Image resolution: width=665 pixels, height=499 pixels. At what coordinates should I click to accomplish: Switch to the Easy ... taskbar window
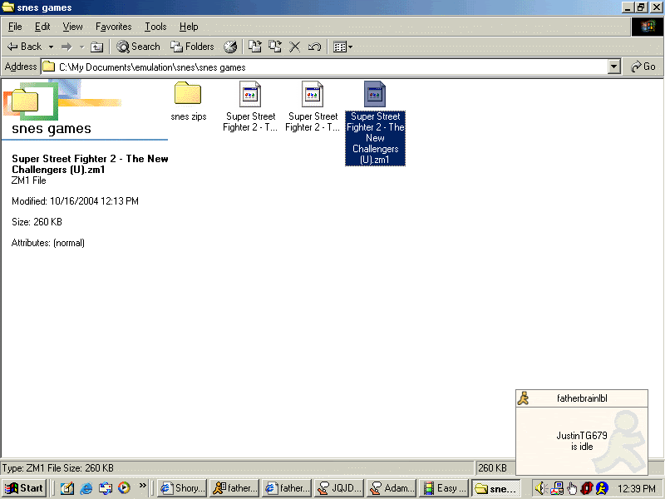444,488
